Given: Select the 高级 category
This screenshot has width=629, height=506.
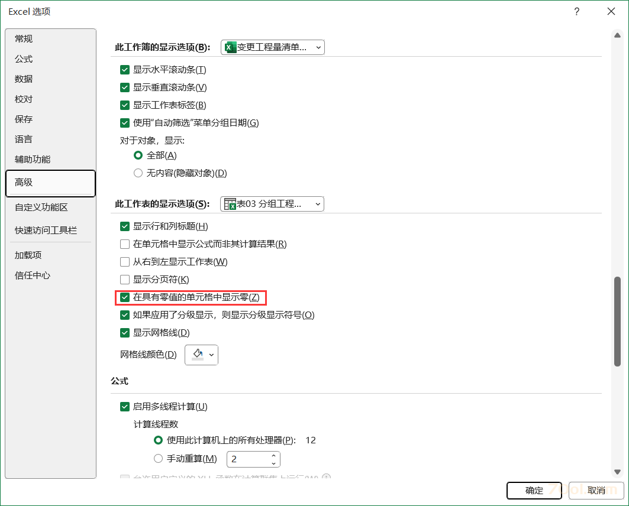Looking at the screenshot, I should 50,183.
